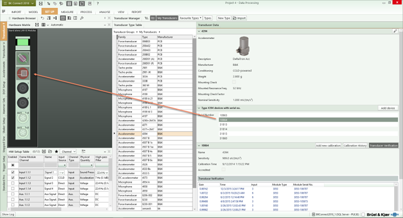Click the Add device button

[x=387, y=107]
